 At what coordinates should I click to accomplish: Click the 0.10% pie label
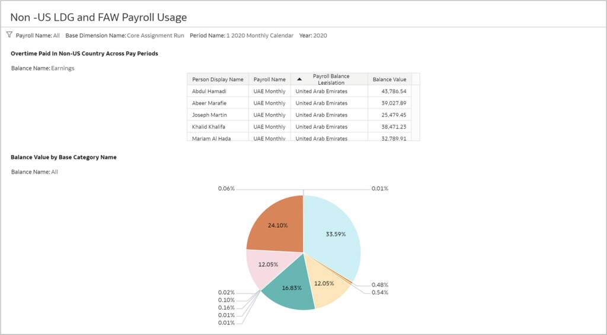pyautogui.click(x=226, y=300)
